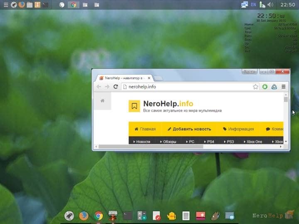Screen dimensions: 299x224
Task: Click the horizontal scrollbar right arrow
Action: click(281, 146)
